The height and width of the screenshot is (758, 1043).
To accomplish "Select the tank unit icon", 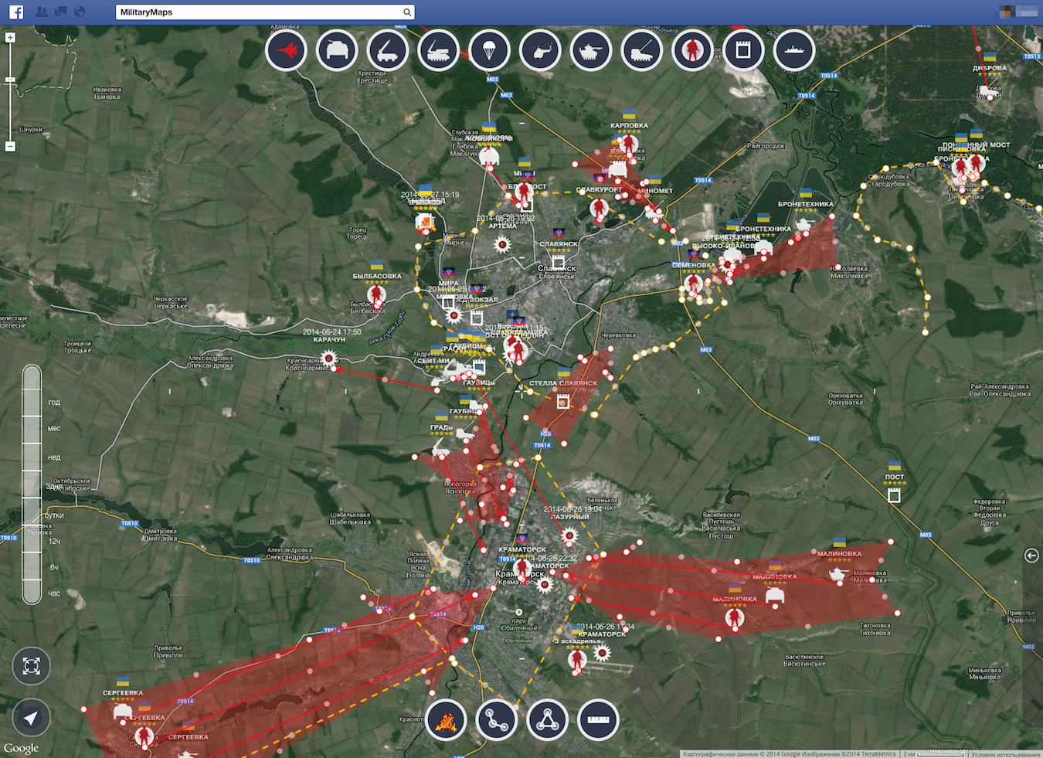I will coord(591,51).
